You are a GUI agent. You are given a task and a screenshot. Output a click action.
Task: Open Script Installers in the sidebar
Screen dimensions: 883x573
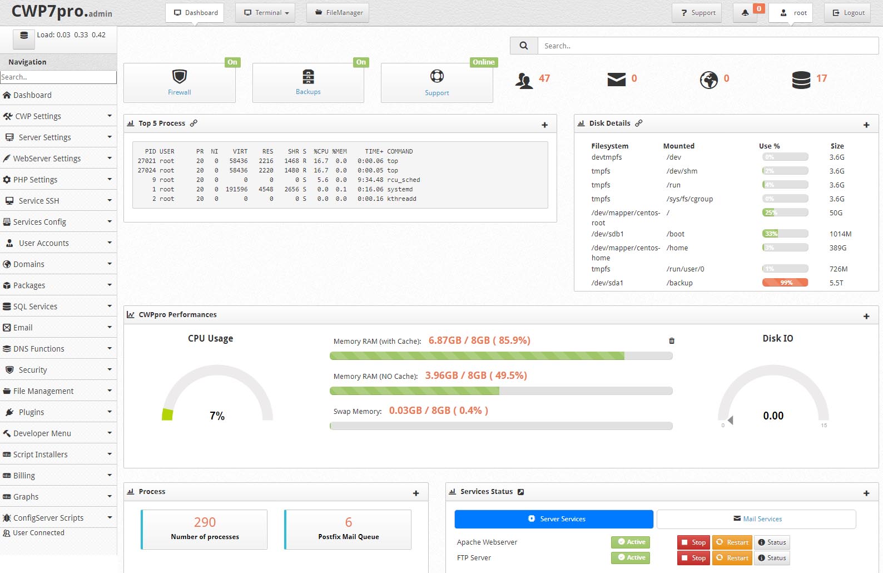[x=58, y=455]
